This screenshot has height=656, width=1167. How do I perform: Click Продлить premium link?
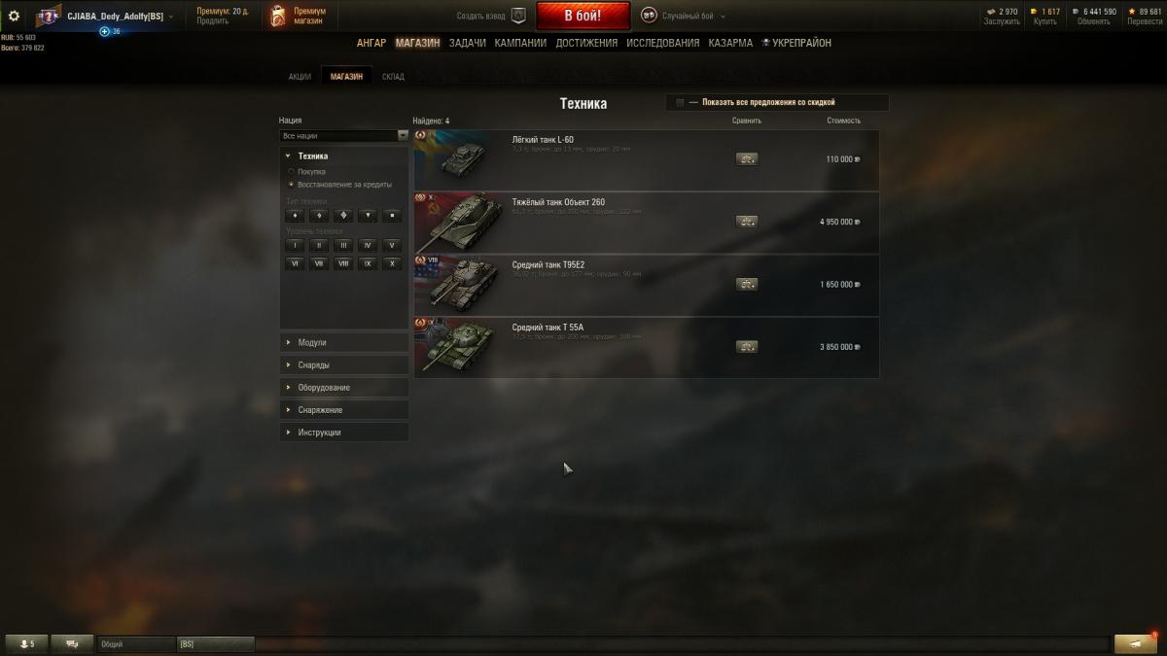coord(212,21)
